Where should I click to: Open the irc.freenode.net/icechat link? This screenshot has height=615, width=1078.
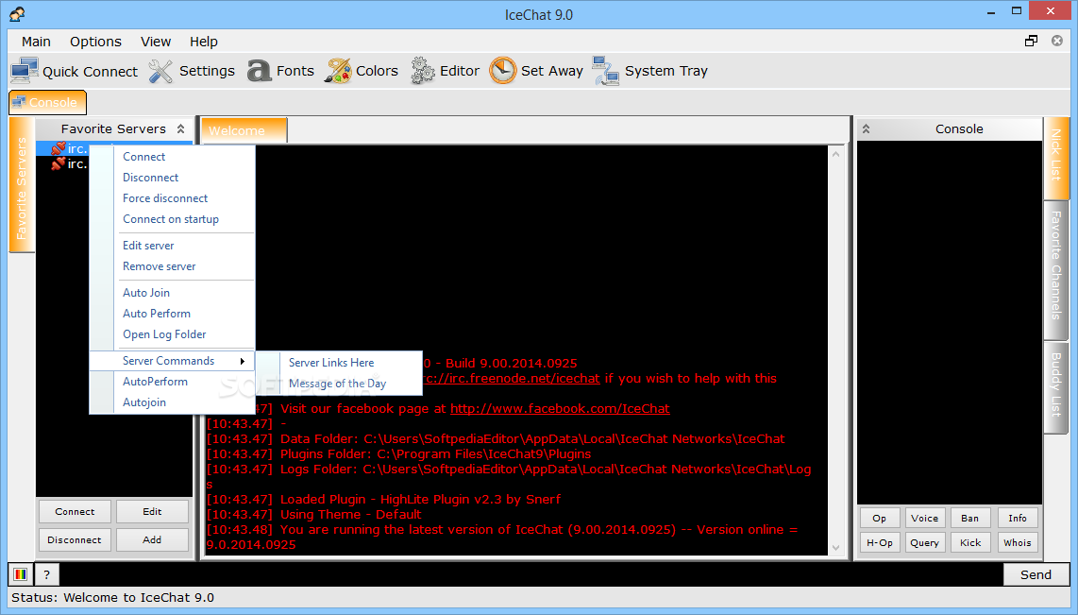click(x=511, y=379)
